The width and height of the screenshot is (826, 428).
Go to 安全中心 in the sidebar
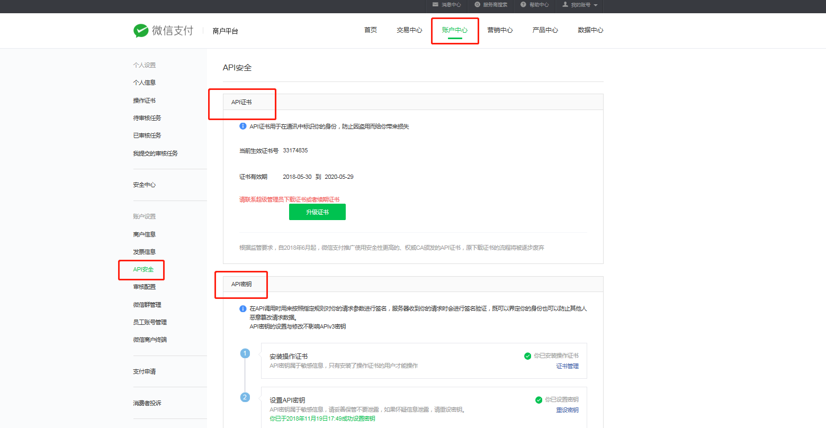[145, 185]
